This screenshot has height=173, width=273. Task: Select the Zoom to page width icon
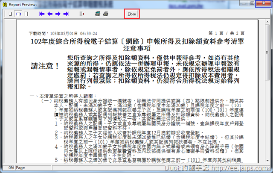click(x=26, y=14)
